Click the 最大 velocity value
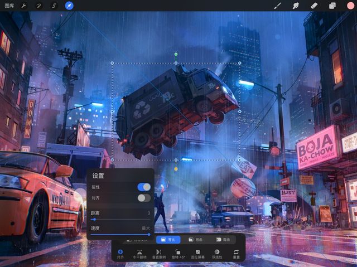The image size is (357, 267). coord(146,228)
